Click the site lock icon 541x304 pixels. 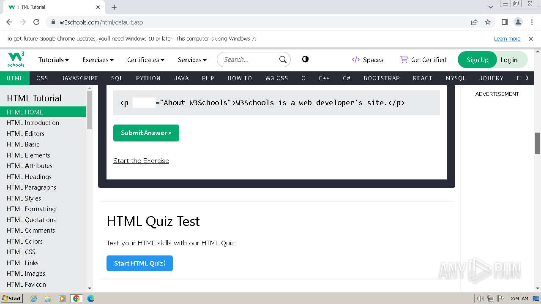point(53,22)
